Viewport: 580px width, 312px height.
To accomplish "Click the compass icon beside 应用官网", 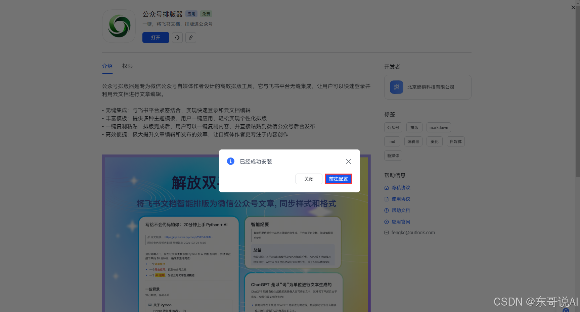I will coord(387,222).
